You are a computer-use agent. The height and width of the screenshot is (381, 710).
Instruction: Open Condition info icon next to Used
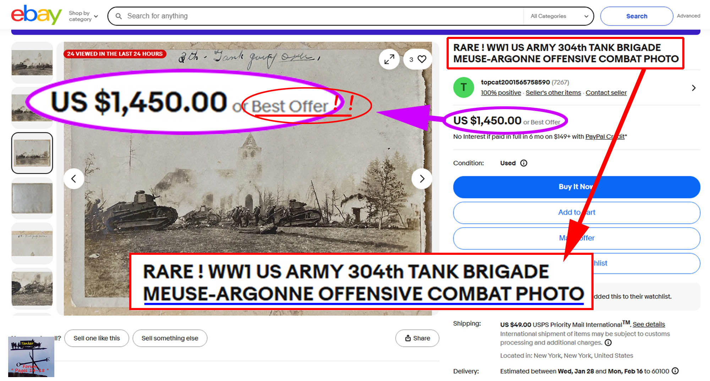(x=524, y=163)
